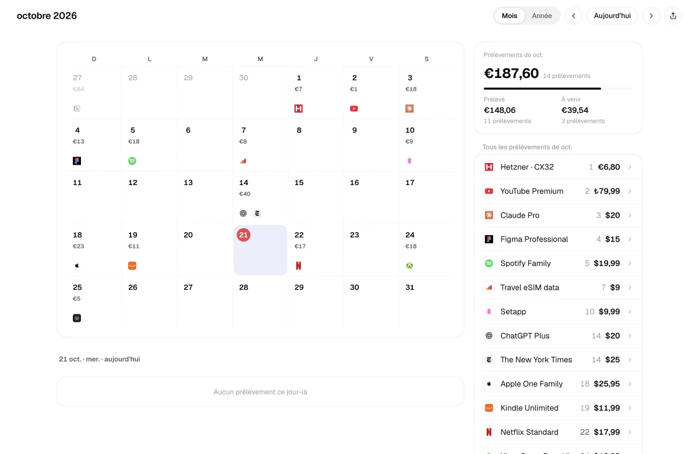Open the share export icon
Viewport: 699px width, 454px height.
673,16
